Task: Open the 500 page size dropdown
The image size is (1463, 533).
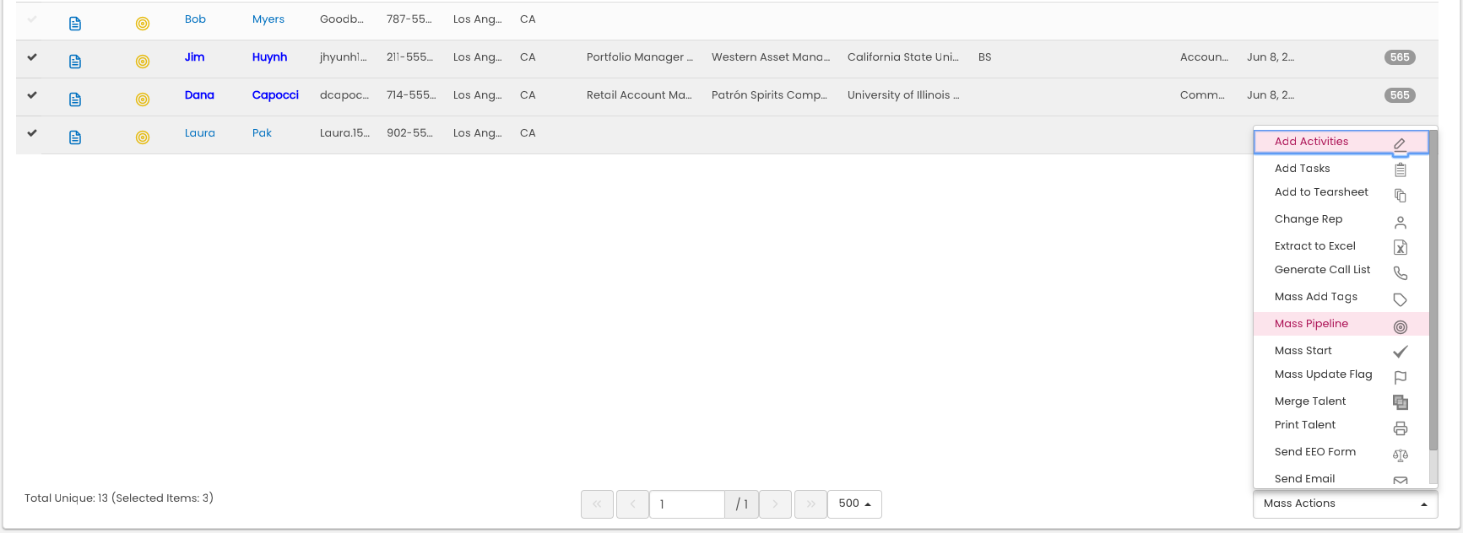Action: tap(854, 503)
